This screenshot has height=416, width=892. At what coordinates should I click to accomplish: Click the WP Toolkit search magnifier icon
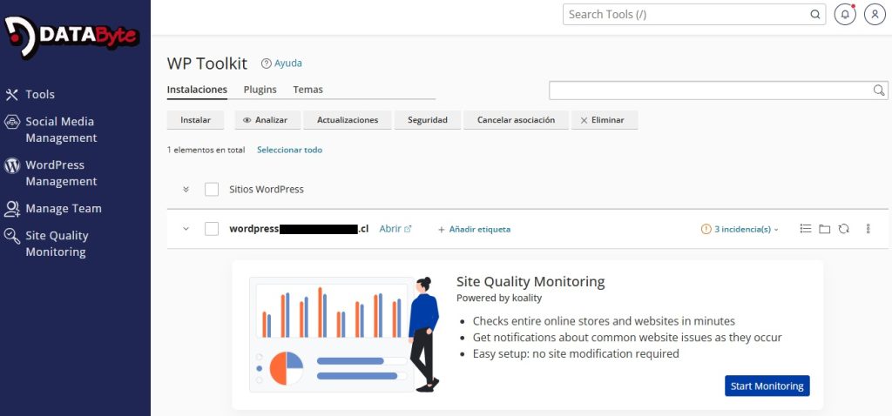click(879, 91)
